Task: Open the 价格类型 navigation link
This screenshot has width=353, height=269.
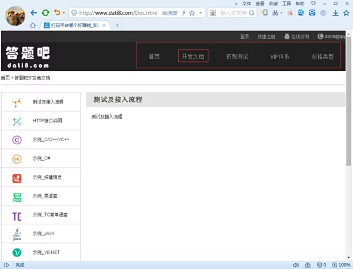Action: (322, 57)
